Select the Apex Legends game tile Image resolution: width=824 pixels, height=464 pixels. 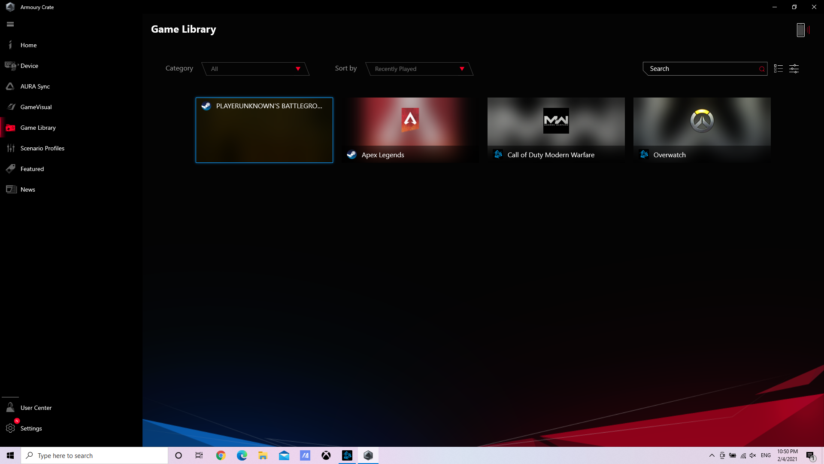tap(410, 130)
